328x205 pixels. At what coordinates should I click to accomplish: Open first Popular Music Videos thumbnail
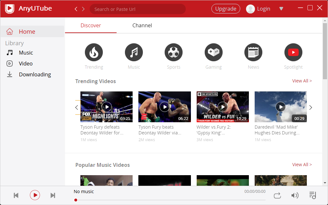pos(106,180)
